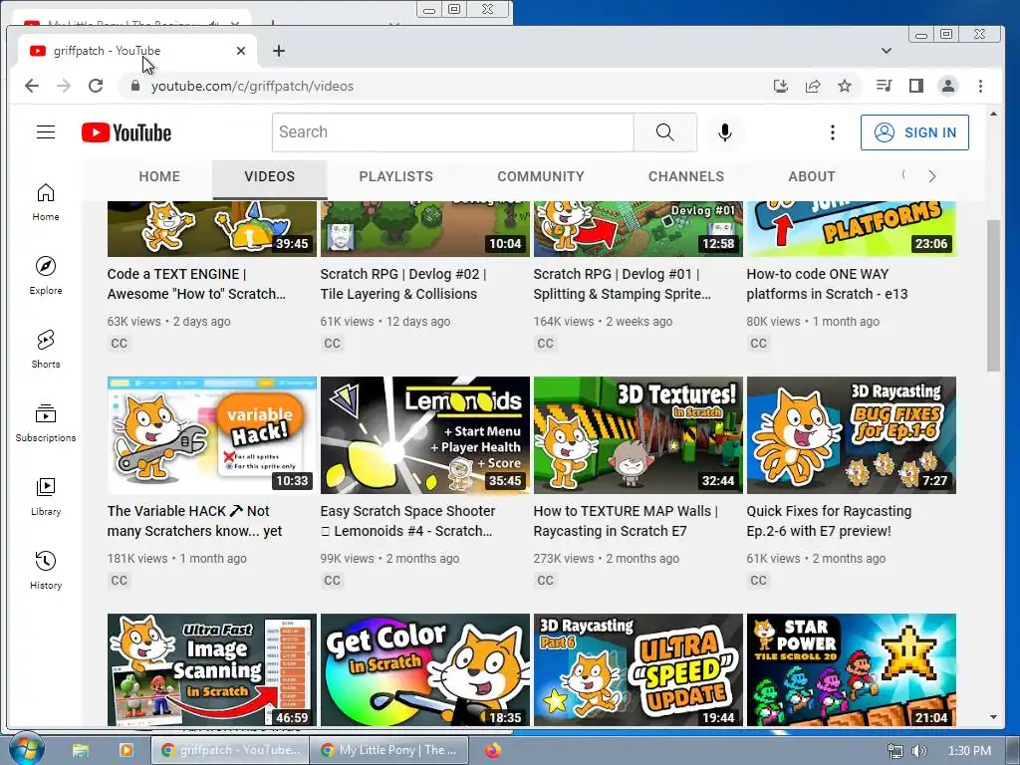
Task: Click the search magnifier button
Action: point(664,132)
